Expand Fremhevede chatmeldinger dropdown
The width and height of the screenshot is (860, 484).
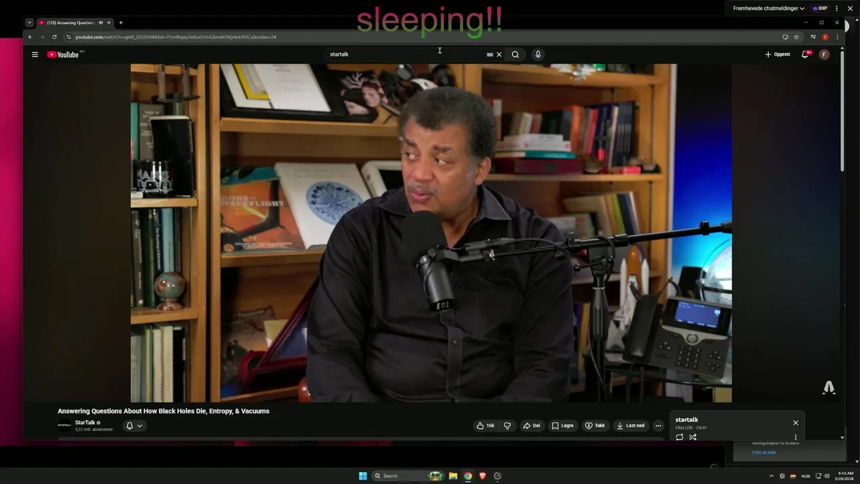(x=769, y=9)
